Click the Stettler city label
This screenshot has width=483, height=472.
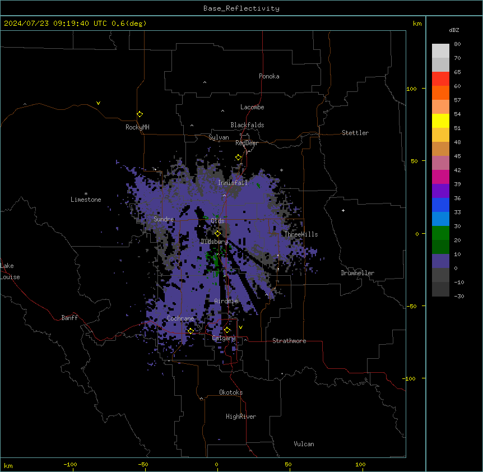[x=355, y=133]
